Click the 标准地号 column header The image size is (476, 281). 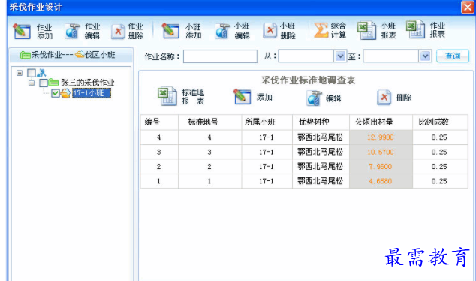[x=210, y=122]
